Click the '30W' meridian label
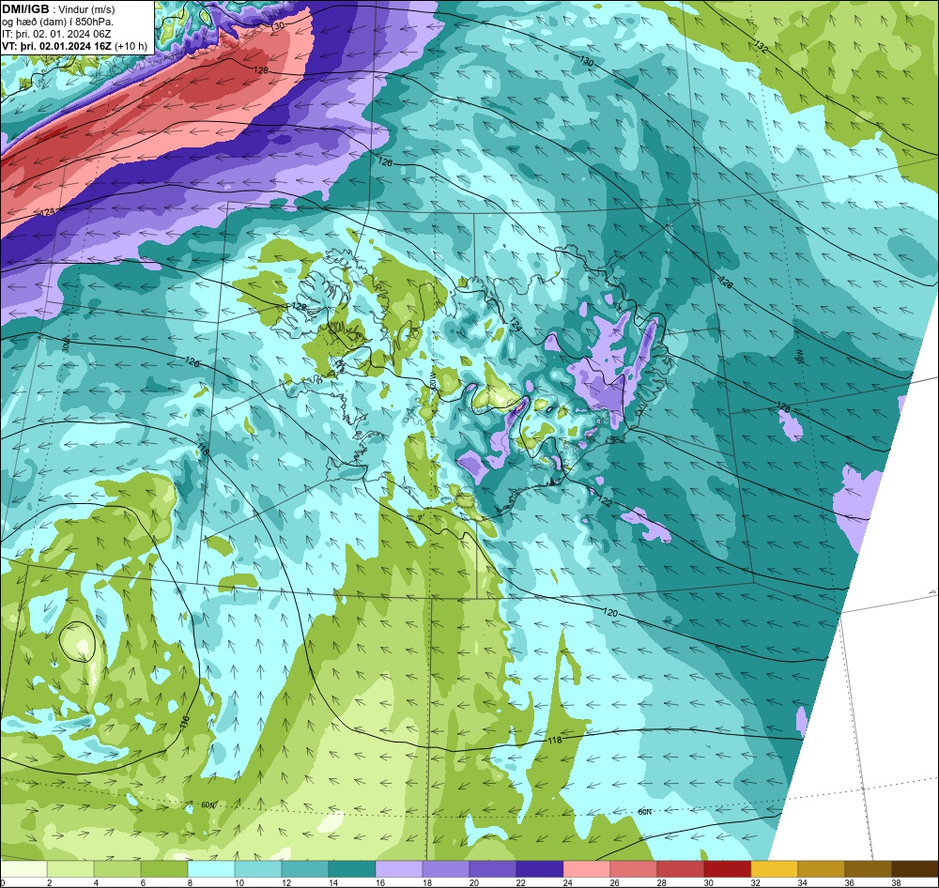This screenshot has width=939, height=888. (x=66, y=345)
